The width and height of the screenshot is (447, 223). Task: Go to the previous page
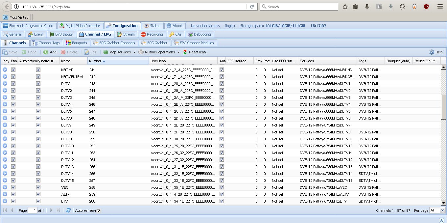[x=12, y=210]
